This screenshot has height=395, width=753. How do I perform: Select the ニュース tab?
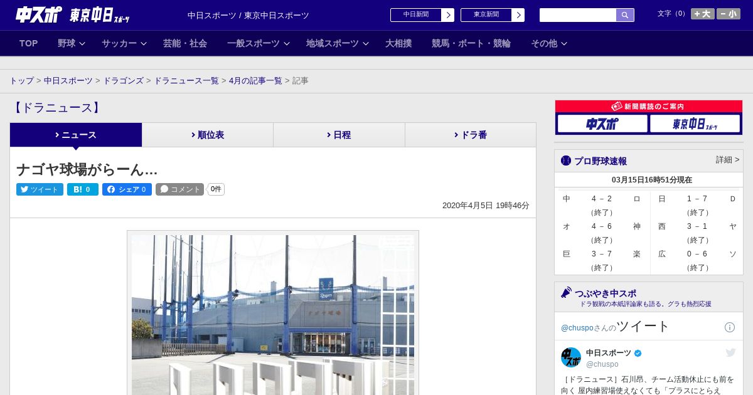76,135
